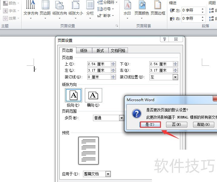The height and width of the screenshot is (182, 217).
Task: Open the theme Fonts (字体) dropdown
Action: [x=11, y=11]
